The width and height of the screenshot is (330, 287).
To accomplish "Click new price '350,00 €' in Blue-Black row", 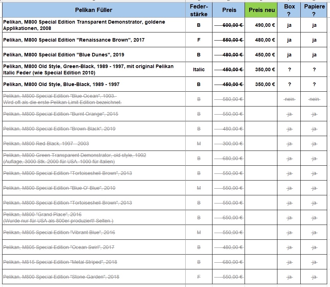I will pyautogui.click(x=261, y=84).
